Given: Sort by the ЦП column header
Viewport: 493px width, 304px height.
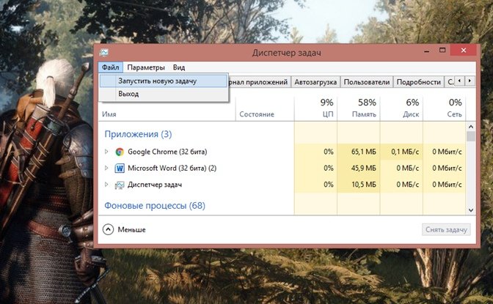Looking at the screenshot, I should coord(315,108).
